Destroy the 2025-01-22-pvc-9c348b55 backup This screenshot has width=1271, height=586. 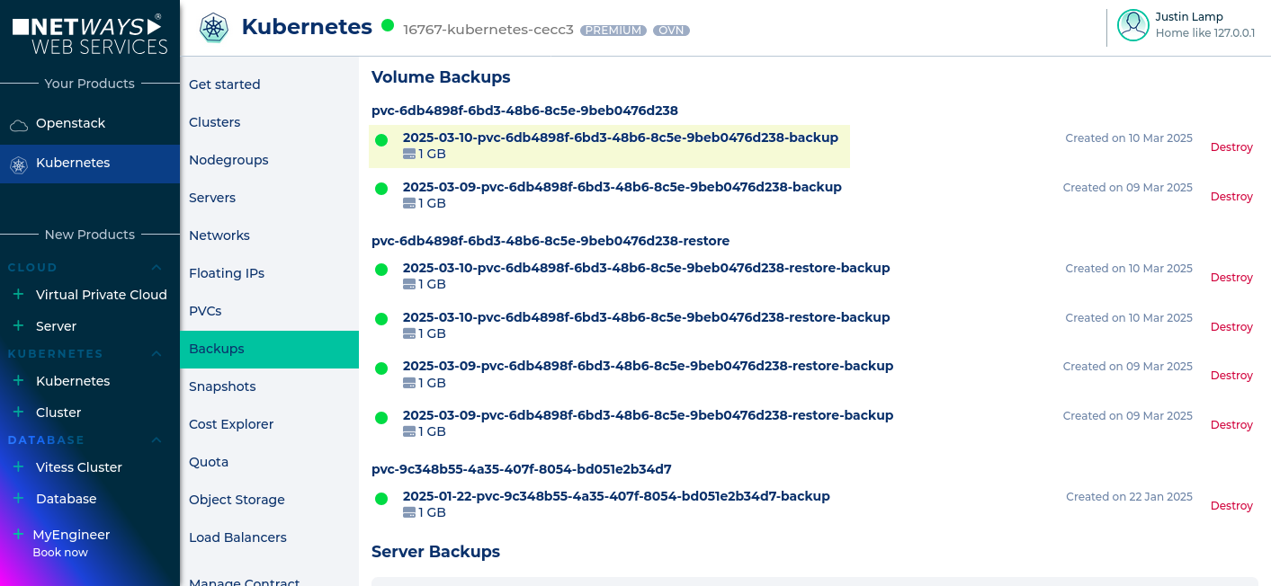coord(1231,506)
